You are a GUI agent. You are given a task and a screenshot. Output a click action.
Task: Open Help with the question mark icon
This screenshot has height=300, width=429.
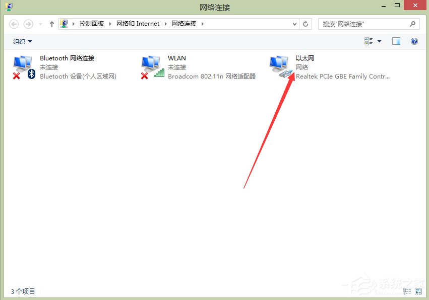pos(414,41)
